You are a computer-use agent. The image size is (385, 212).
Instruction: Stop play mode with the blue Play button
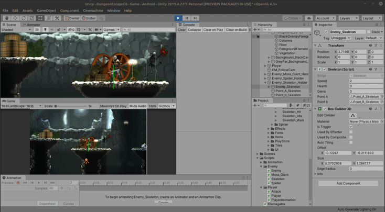pos(178,18)
